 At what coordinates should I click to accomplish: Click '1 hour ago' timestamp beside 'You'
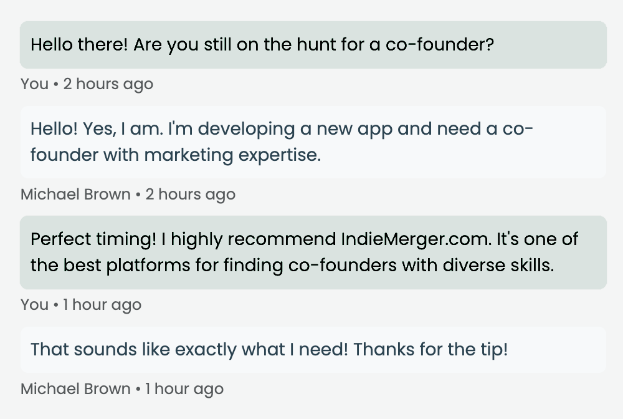(102, 305)
